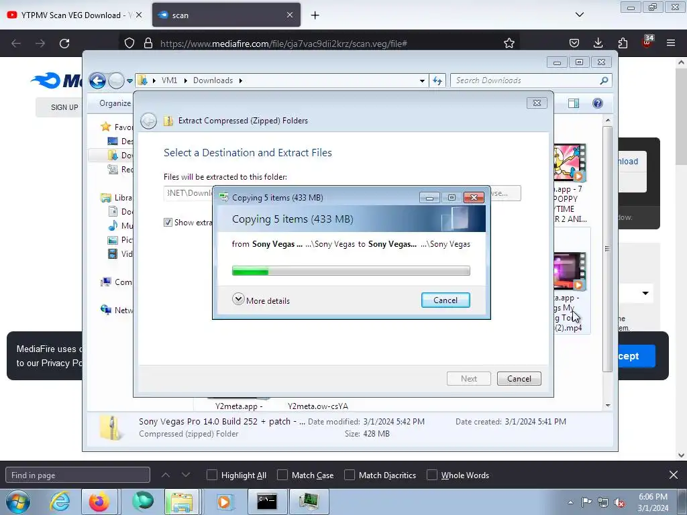The height and width of the screenshot is (515, 687).
Task: Open Explorer address bar history dropdown
Action: click(x=422, y=81)
